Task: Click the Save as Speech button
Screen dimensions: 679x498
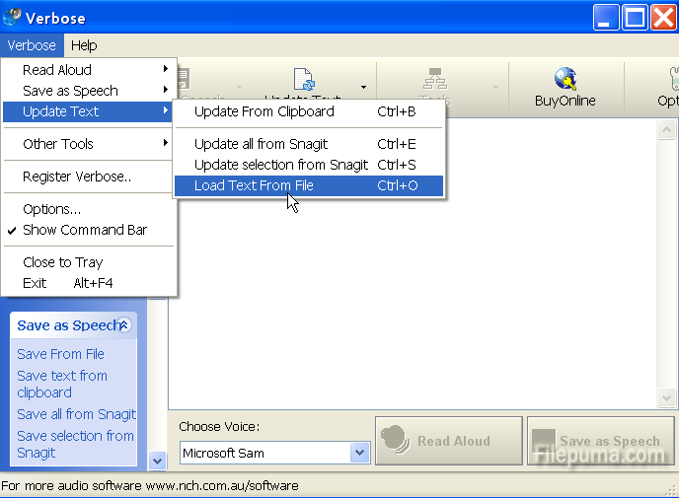Action: pyautogui.click(x=601, y=441)
